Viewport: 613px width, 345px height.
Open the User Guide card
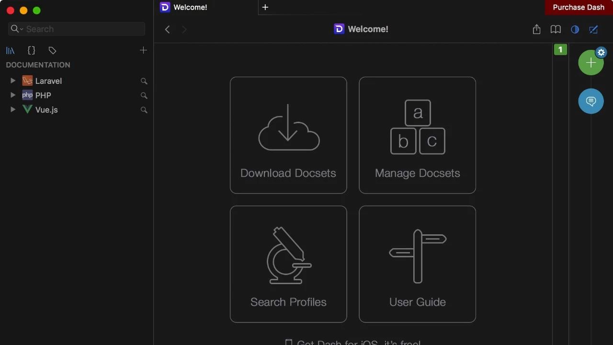(x=417, y=264)
